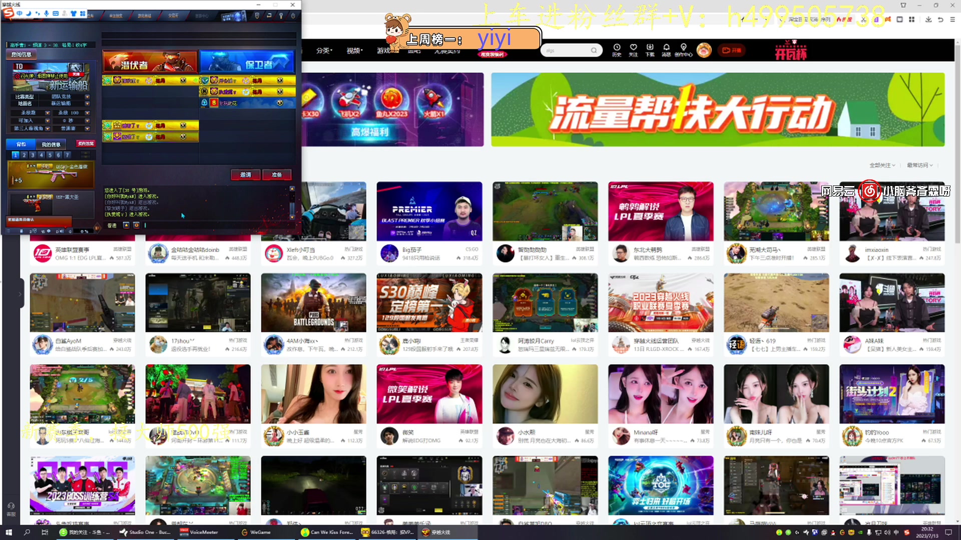
Task: Click the search magnifier icon in search box
Action: click(594, 50)
